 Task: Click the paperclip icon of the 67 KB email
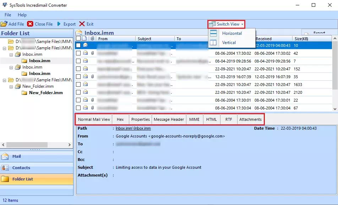92,108
